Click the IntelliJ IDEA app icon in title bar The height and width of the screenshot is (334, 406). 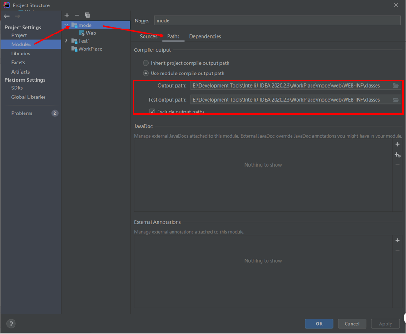pyautogui.click(x=6, y=5)
